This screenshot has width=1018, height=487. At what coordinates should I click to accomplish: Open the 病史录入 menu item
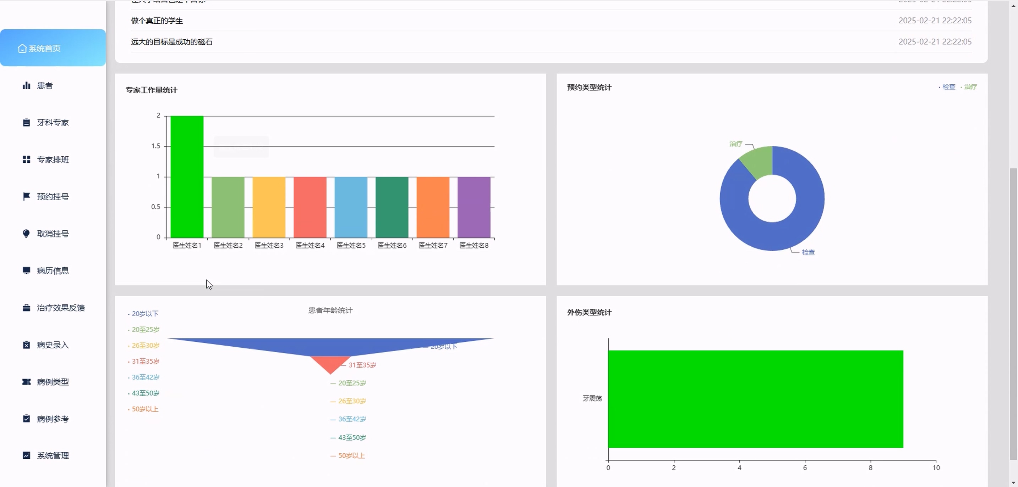click(x=53, y=345)
